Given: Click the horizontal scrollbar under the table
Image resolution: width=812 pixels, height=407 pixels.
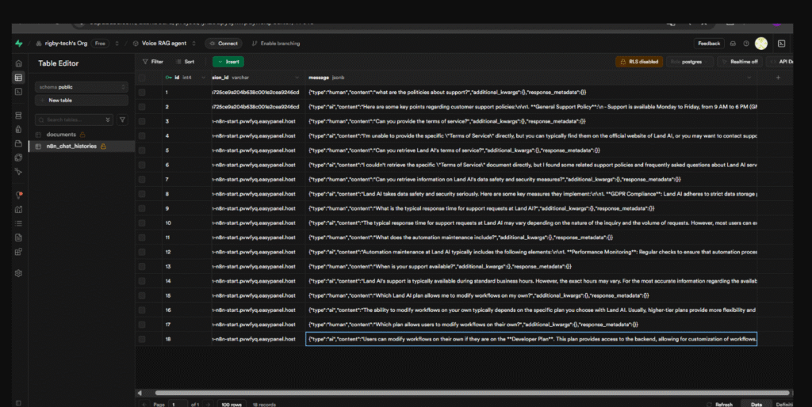Looking at the screenshot, I should pyautogui.click(x=460, y=393).
